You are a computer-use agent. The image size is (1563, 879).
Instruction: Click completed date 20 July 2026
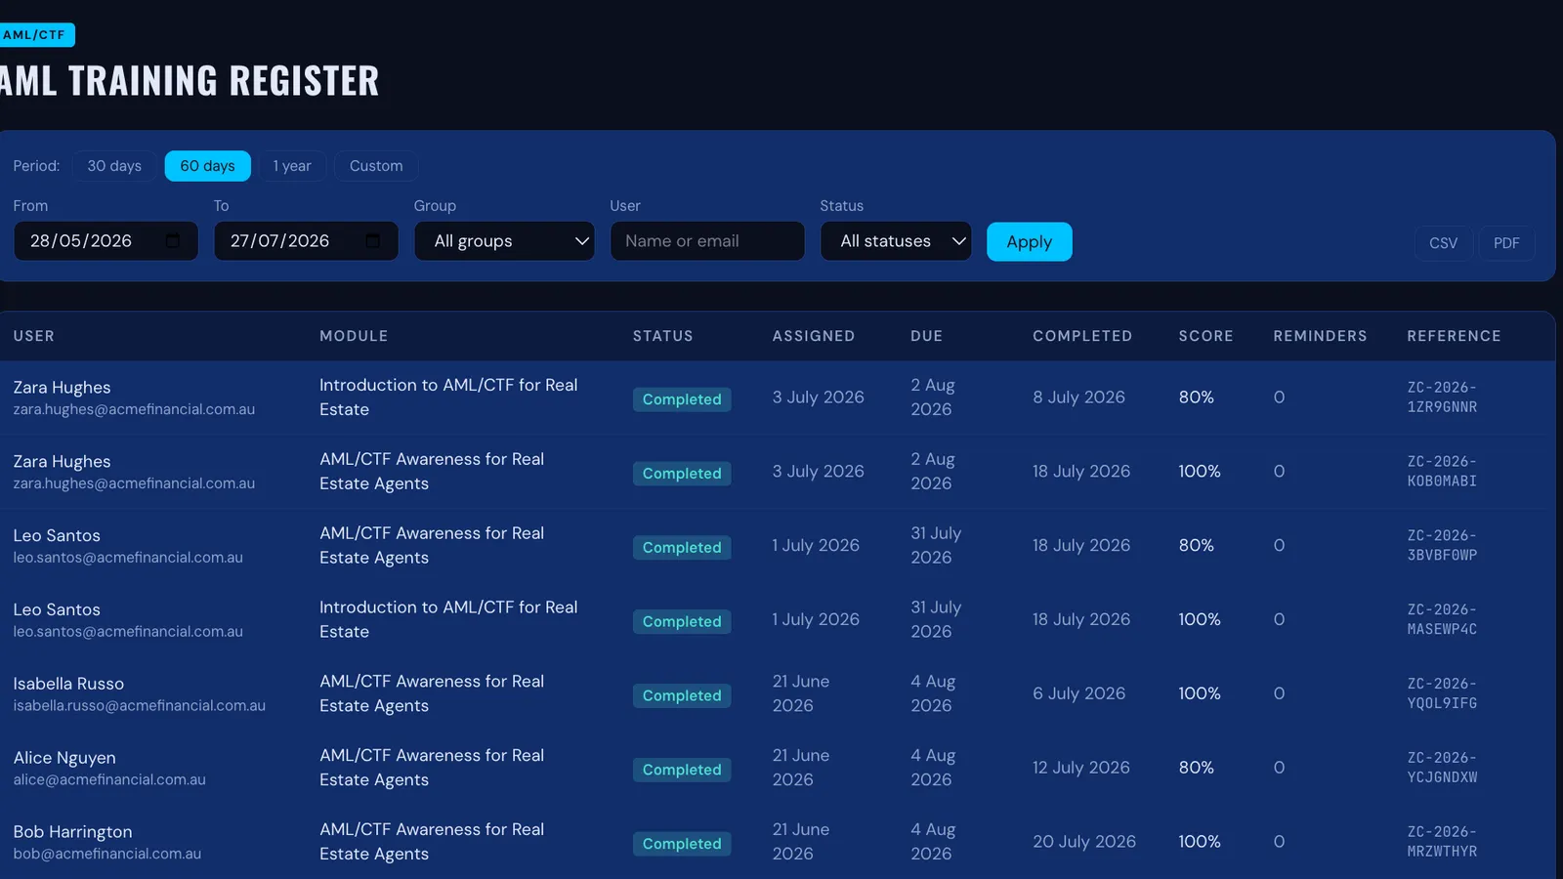pyautogui.click(x=1084, y=842)
